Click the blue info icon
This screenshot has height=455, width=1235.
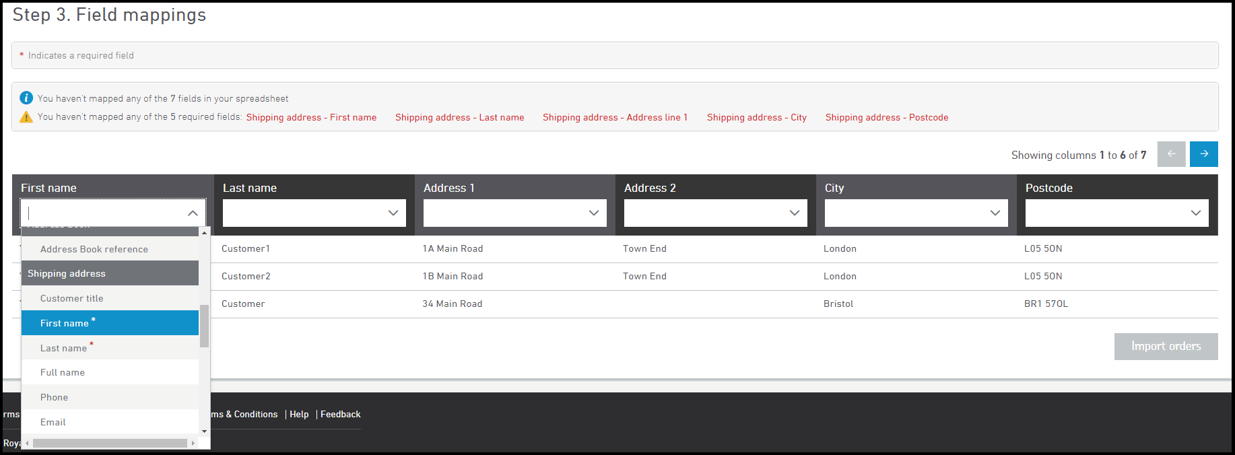click(26, 98)
